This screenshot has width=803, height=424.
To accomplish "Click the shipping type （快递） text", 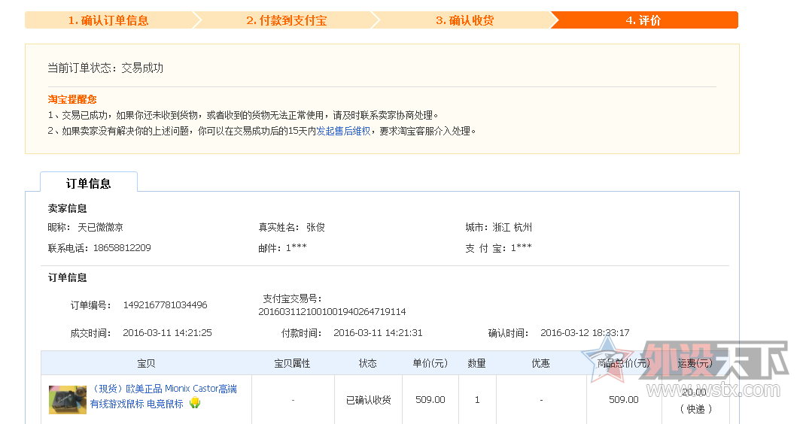I will [x=695, y=409].
